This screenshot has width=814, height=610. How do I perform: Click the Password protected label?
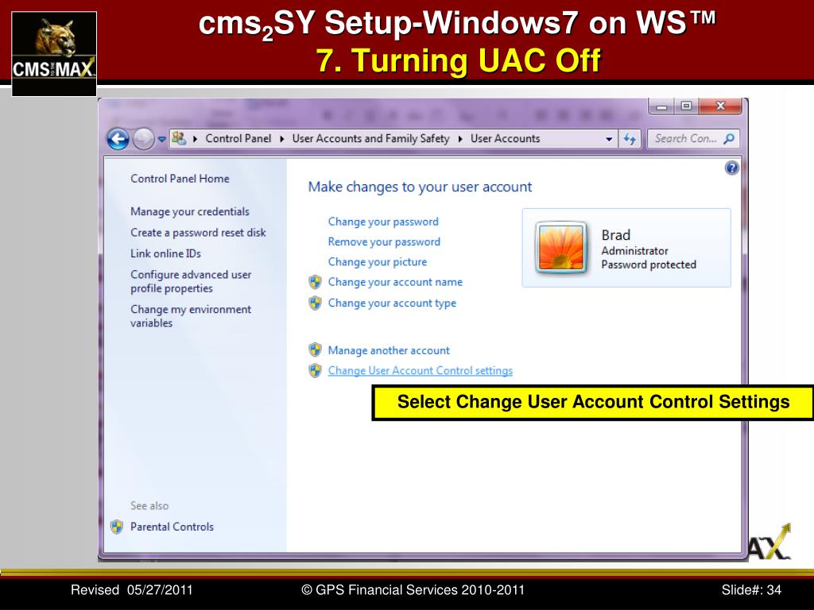(649, 264)
